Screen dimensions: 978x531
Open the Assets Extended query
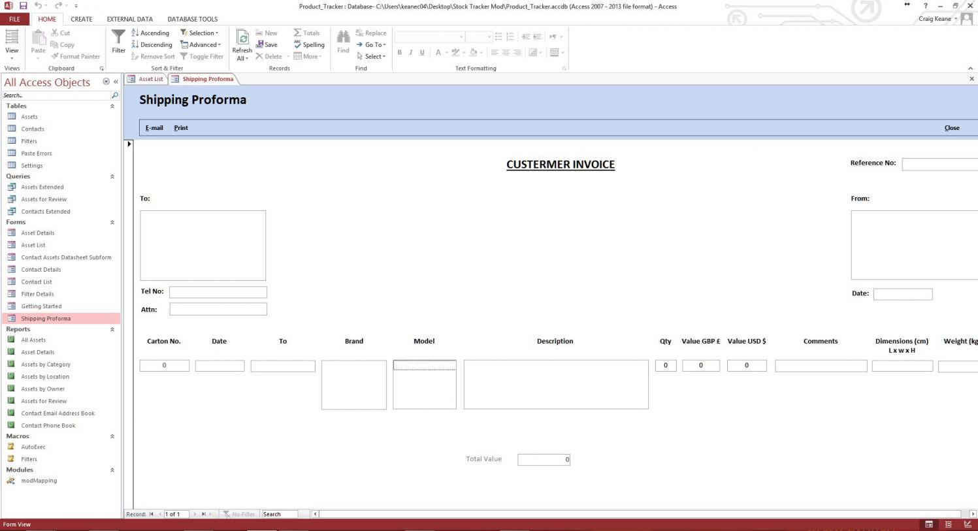[x=42, y=187]
